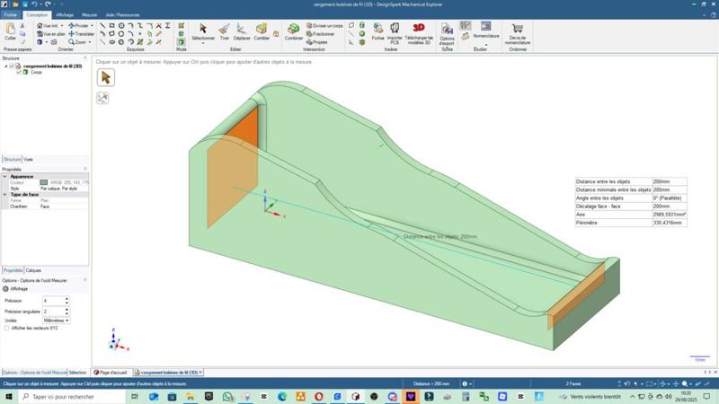Switch to the Calques panel tab

(x=33, y=270)
